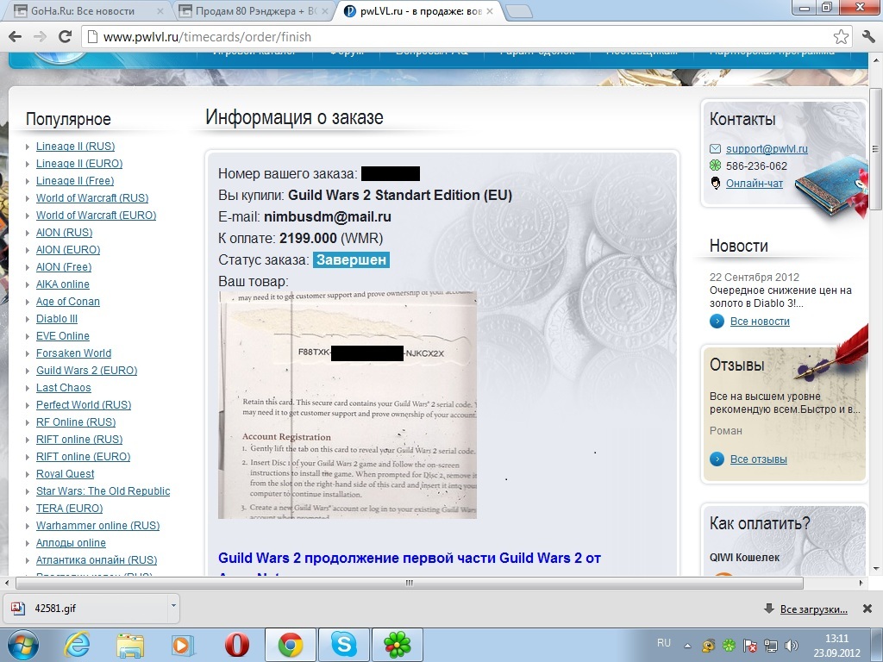The height and width of the screenshot is (662, 883).
Task: Go back using browser back arrow
Action: [x=16, y=37]
